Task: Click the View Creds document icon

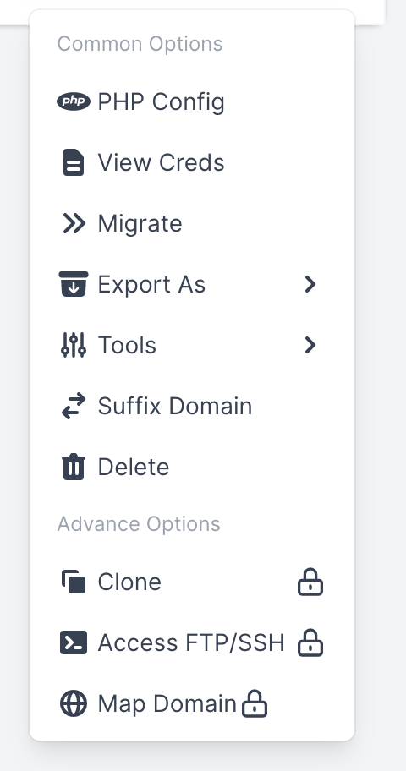Action: (74, 162)
